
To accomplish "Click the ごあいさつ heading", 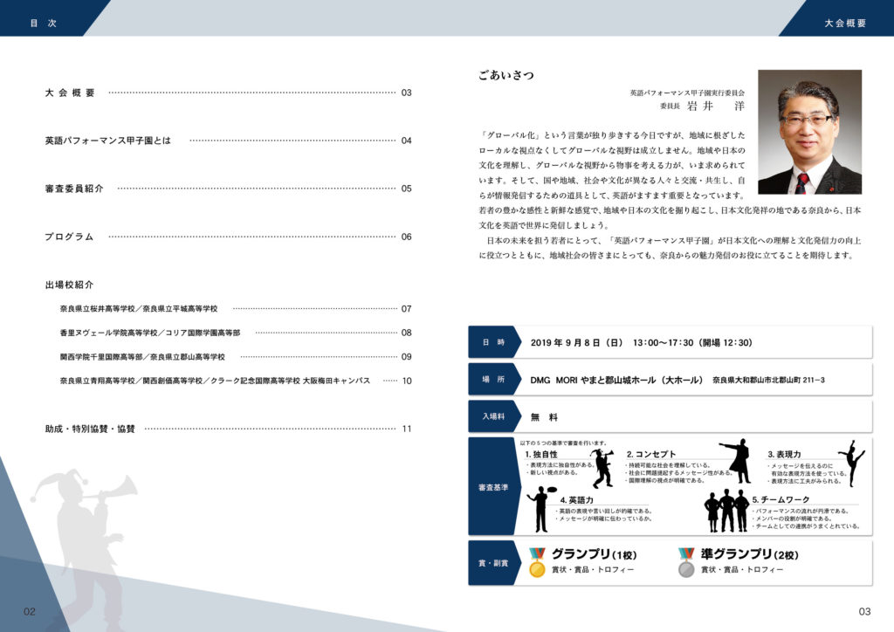I will click(506, 75).
